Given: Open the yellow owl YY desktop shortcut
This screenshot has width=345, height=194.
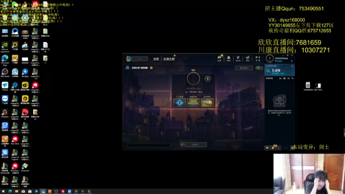Looking at the screenshot, I should pos(15,59).
